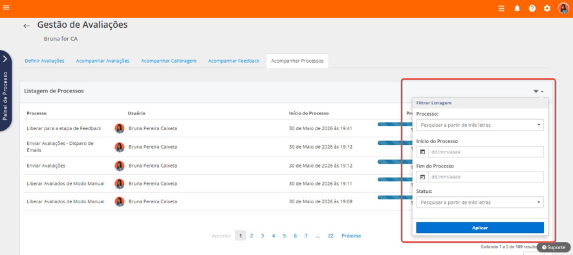Go to pagination page 4

click(274, 236)
